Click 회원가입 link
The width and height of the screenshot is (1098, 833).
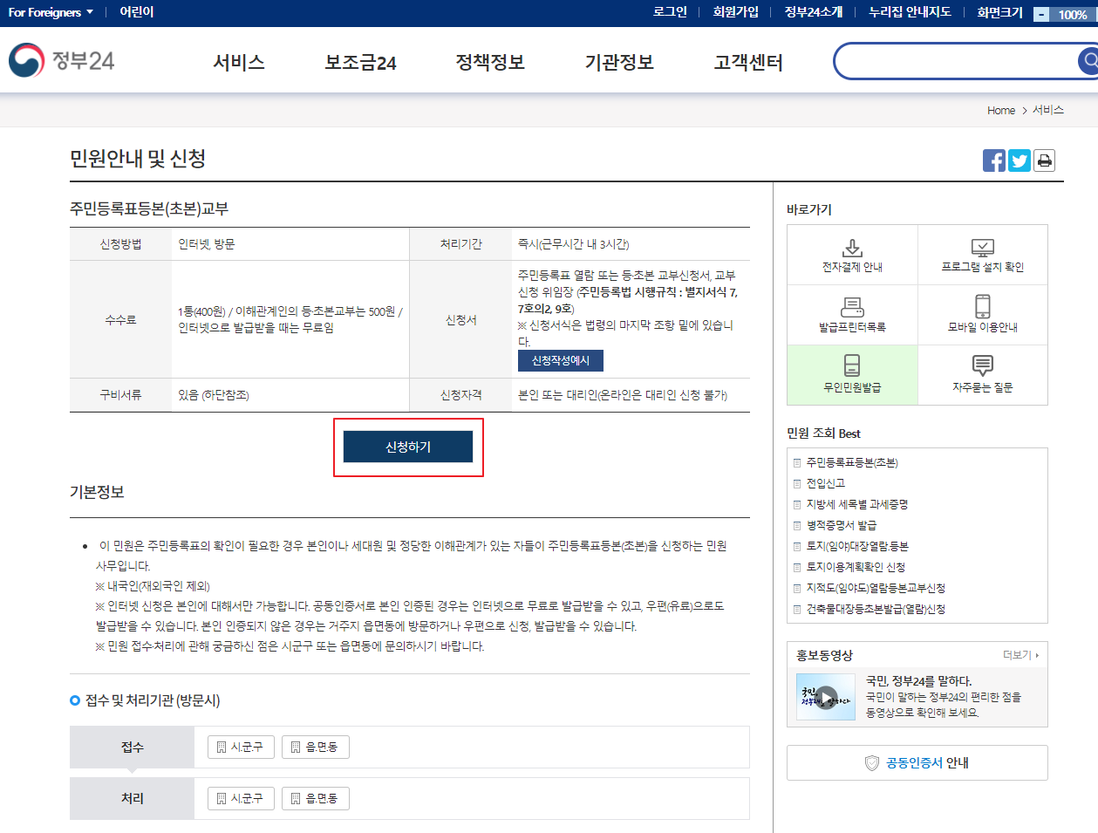[x=736, y=12]
